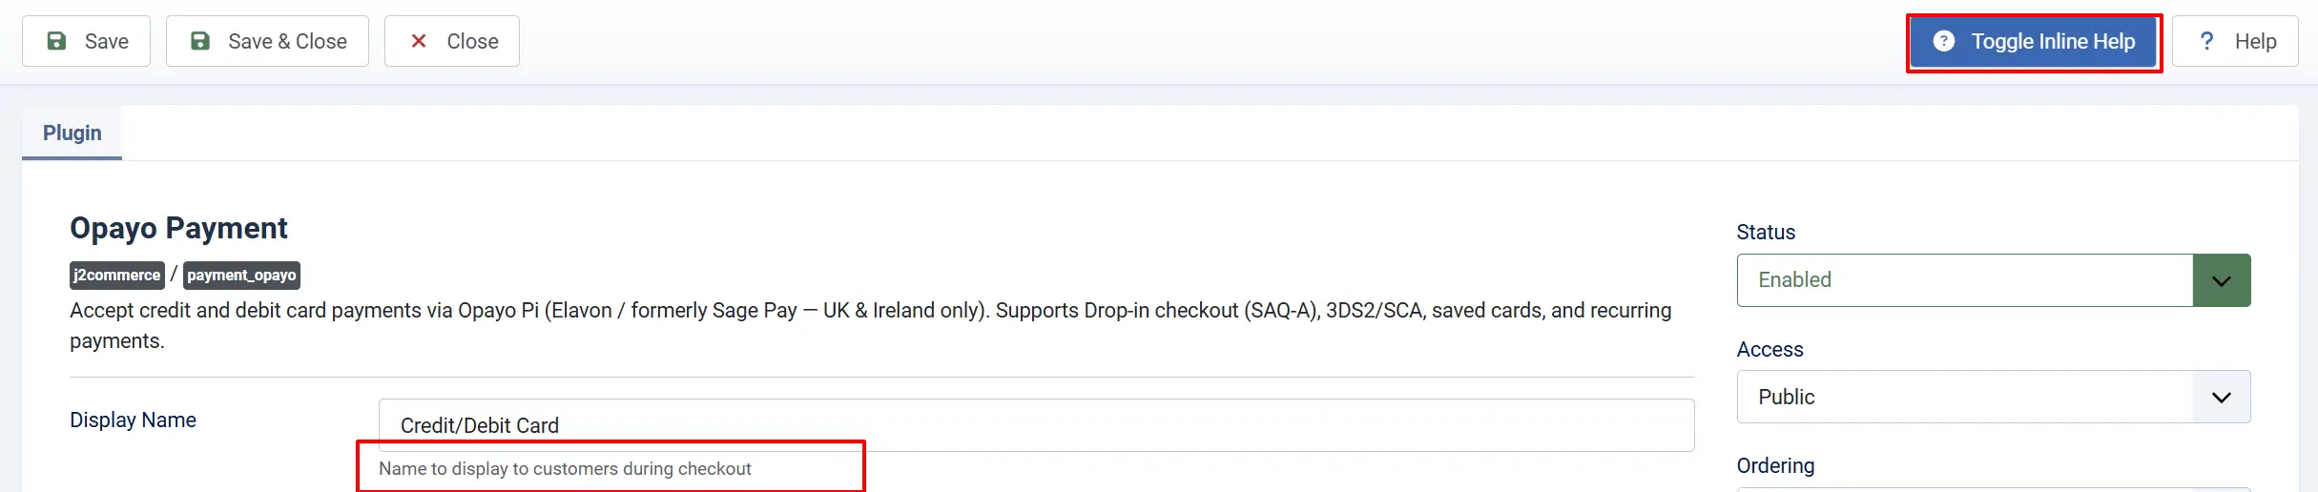This screenshot has width=2318, height=492.
Task: Click the circled question mark on Toggle Inline Help
Action: pyautogui.click(x=1943, y=41)
